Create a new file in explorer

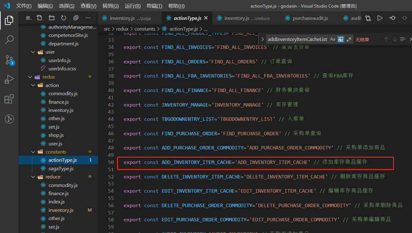pyautogui.click(x=39, y=18)
